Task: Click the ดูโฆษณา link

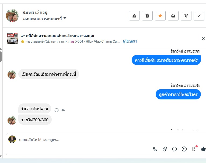Action: 130,41
